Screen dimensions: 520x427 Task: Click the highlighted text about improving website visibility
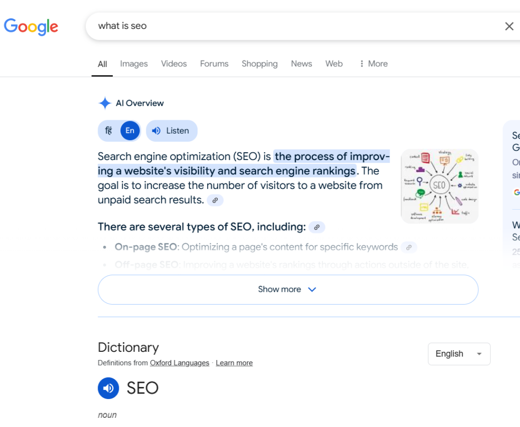(x=243, y=164)
